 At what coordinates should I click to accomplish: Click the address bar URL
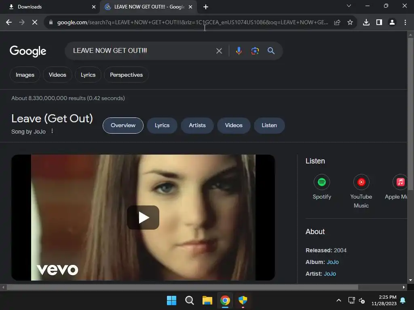[x=193, y=23]
